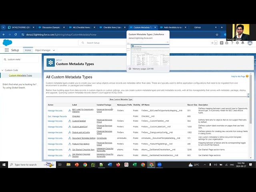This screenshot has width=256, height=192.
Task: Switch to the All | Checklist Items tab
Action: [x=82, y=28]
